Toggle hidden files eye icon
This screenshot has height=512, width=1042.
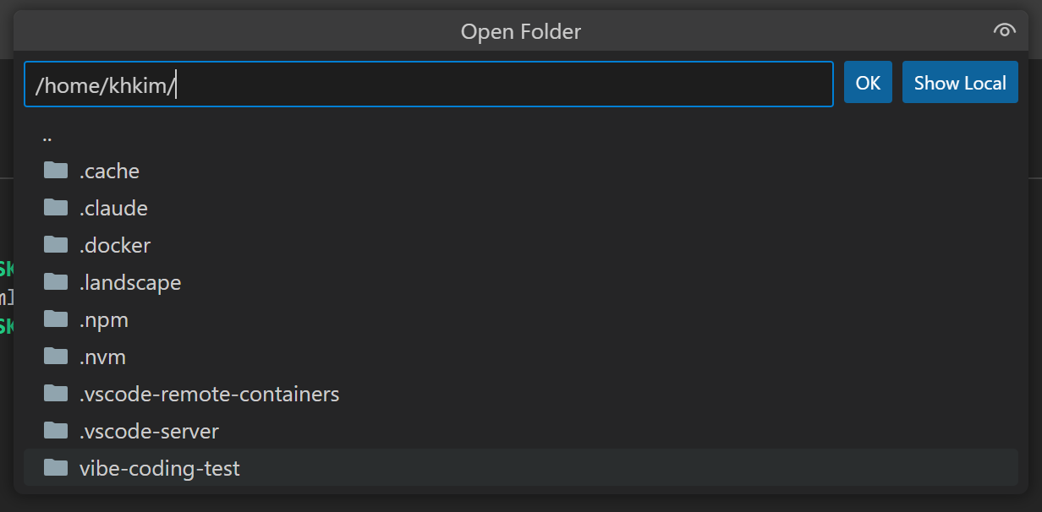tap(1003, 31)
